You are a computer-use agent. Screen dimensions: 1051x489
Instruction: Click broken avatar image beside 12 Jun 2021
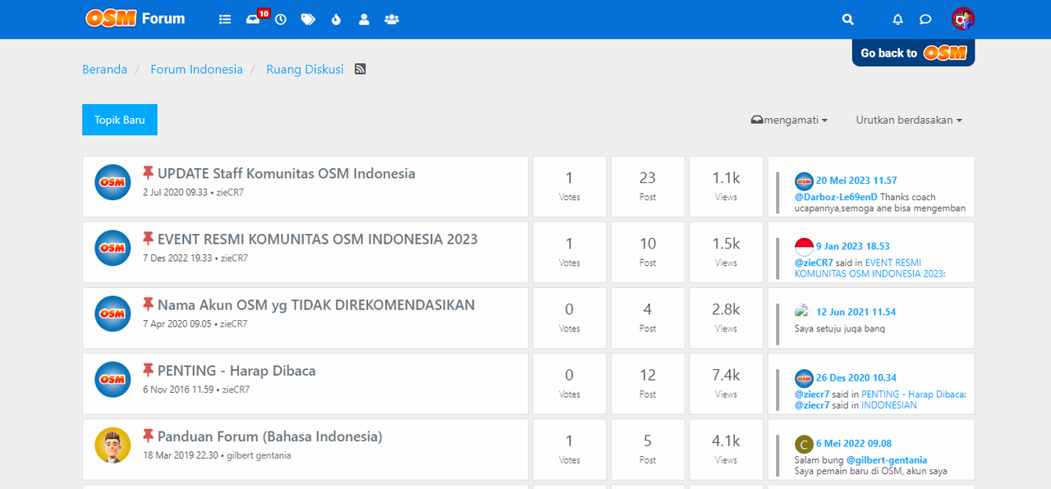tap(802, 310)
